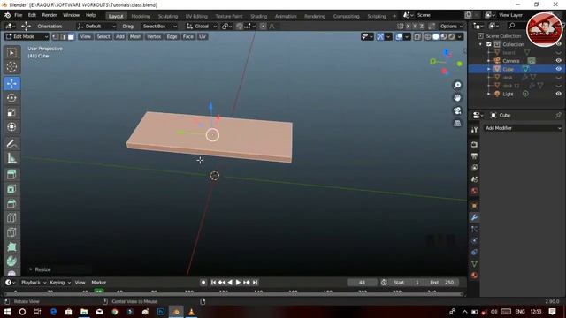The image size is (566, 318).
Task: Select the Knife tool
Action: click(x=11, y=232)
